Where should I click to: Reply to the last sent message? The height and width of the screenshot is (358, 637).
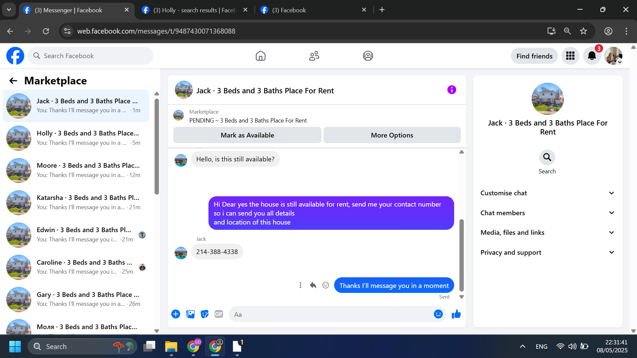pyautogui.click(x=313, y=285)
